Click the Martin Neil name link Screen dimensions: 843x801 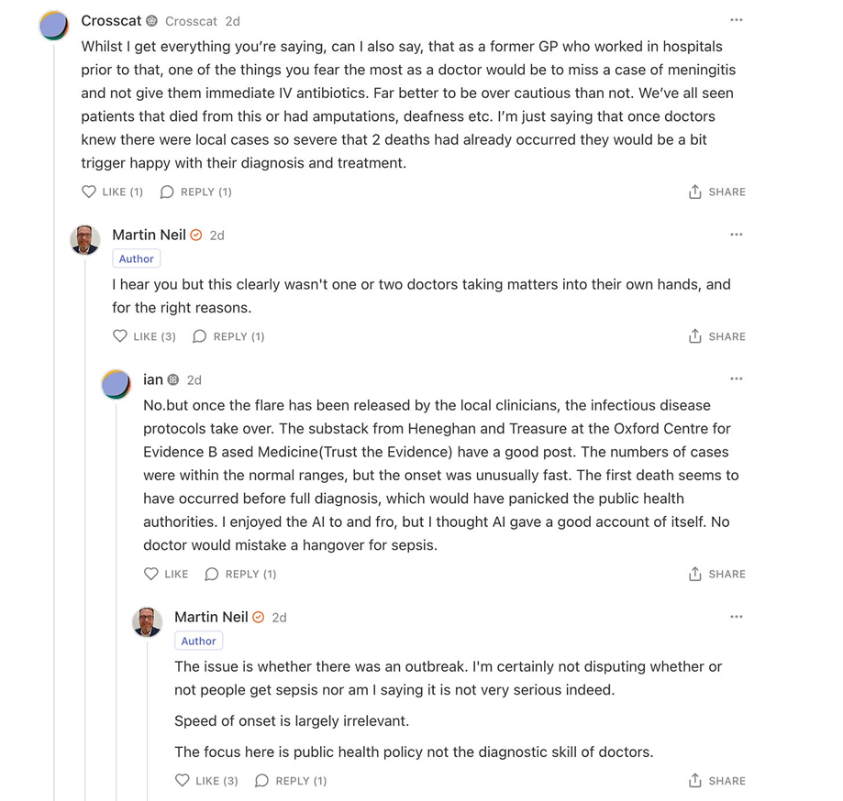tap(149, 235)
